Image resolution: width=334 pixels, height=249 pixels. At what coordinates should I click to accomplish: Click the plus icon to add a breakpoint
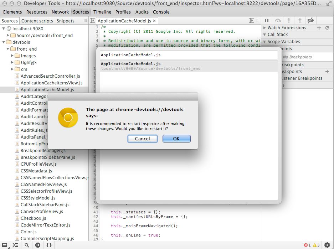(327, 72)
